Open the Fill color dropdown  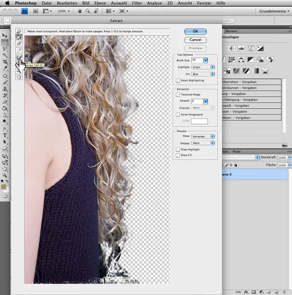pyautogui.click(x=203, y=74)
